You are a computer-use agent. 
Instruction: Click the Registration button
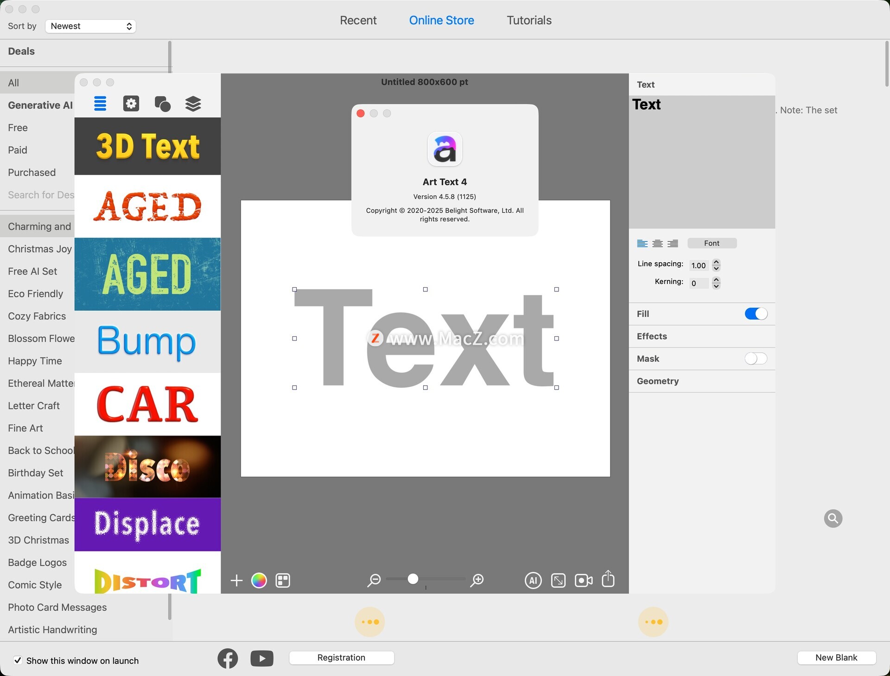coord(341,657)
